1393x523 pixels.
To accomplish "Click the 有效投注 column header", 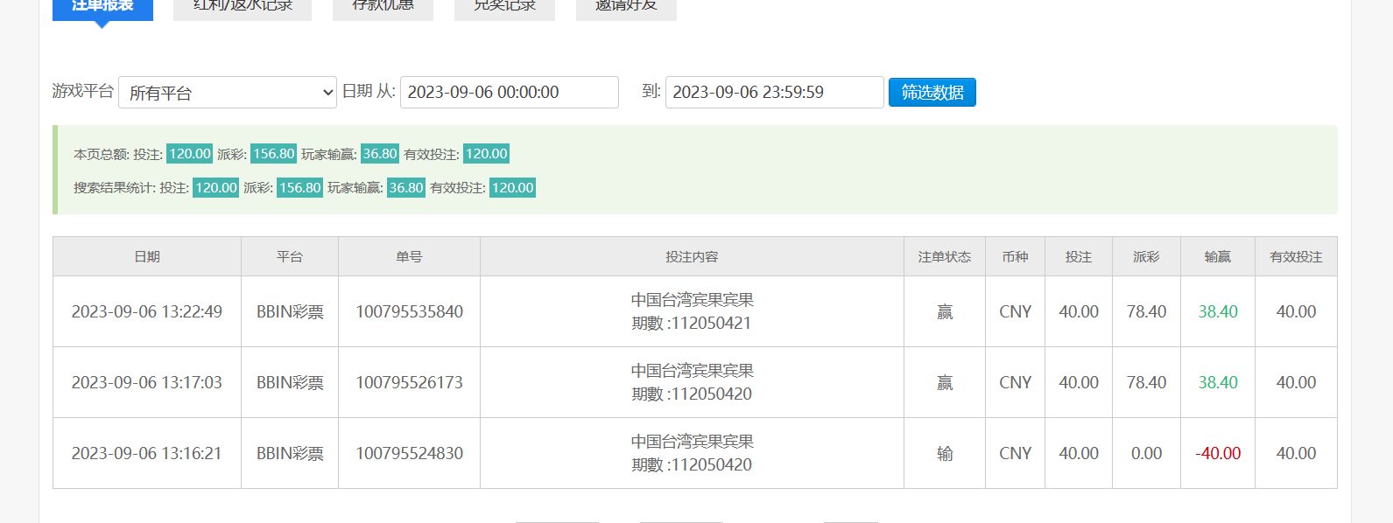I will (1296, 257).
